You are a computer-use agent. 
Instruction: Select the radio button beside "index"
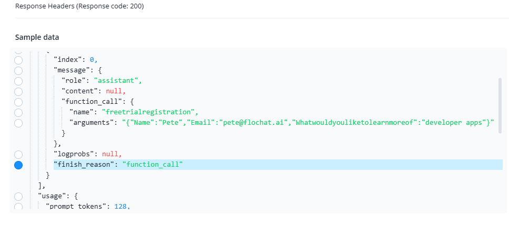coord(18,60)
